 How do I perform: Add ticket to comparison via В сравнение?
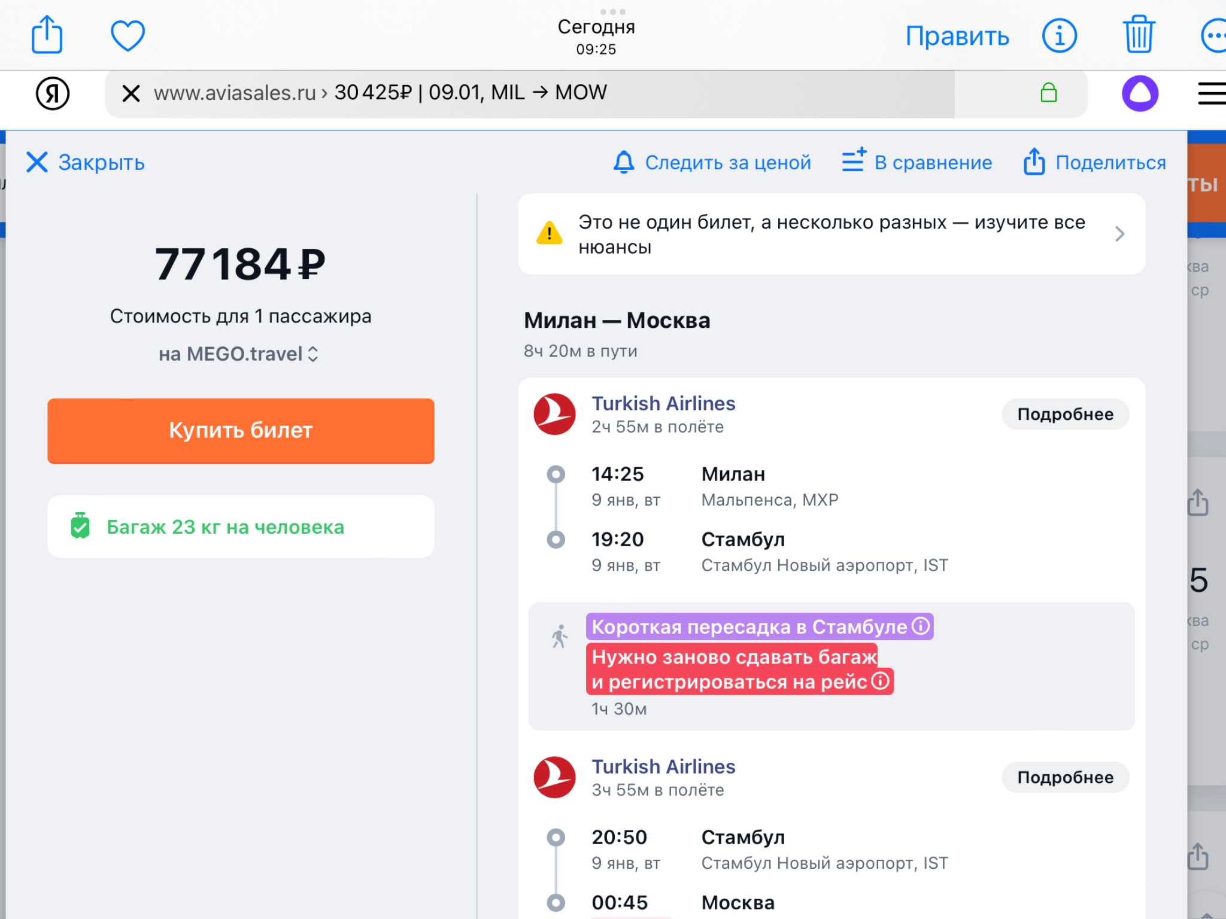(917, 162)
